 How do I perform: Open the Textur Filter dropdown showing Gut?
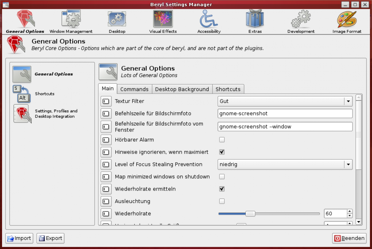pyautogui.click(x=285, y=101)
